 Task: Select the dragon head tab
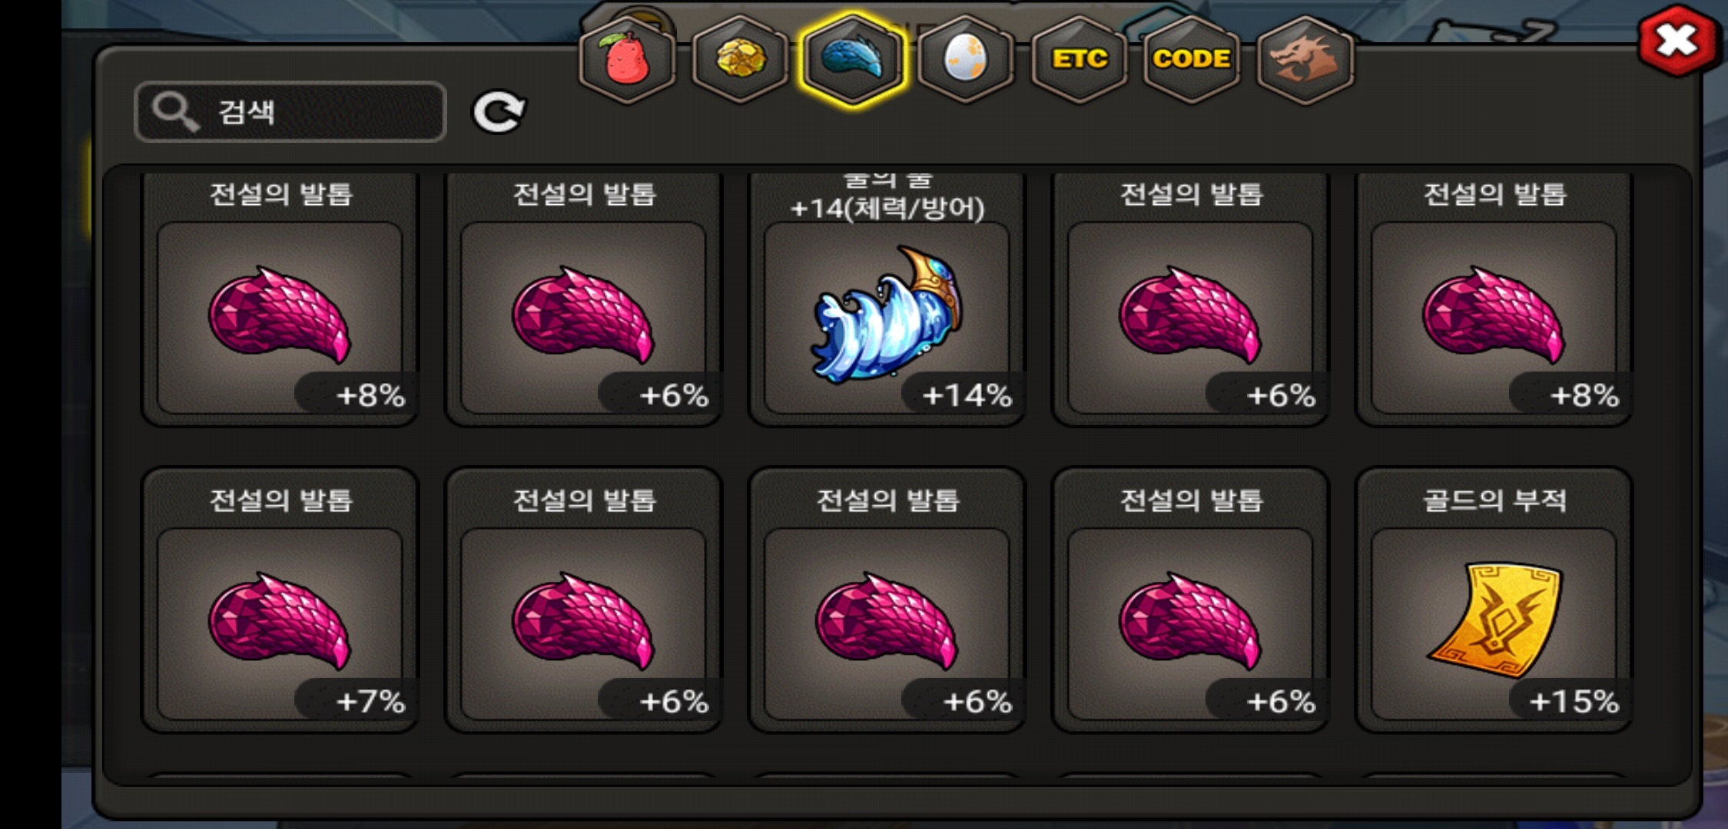coord(1305,60)
